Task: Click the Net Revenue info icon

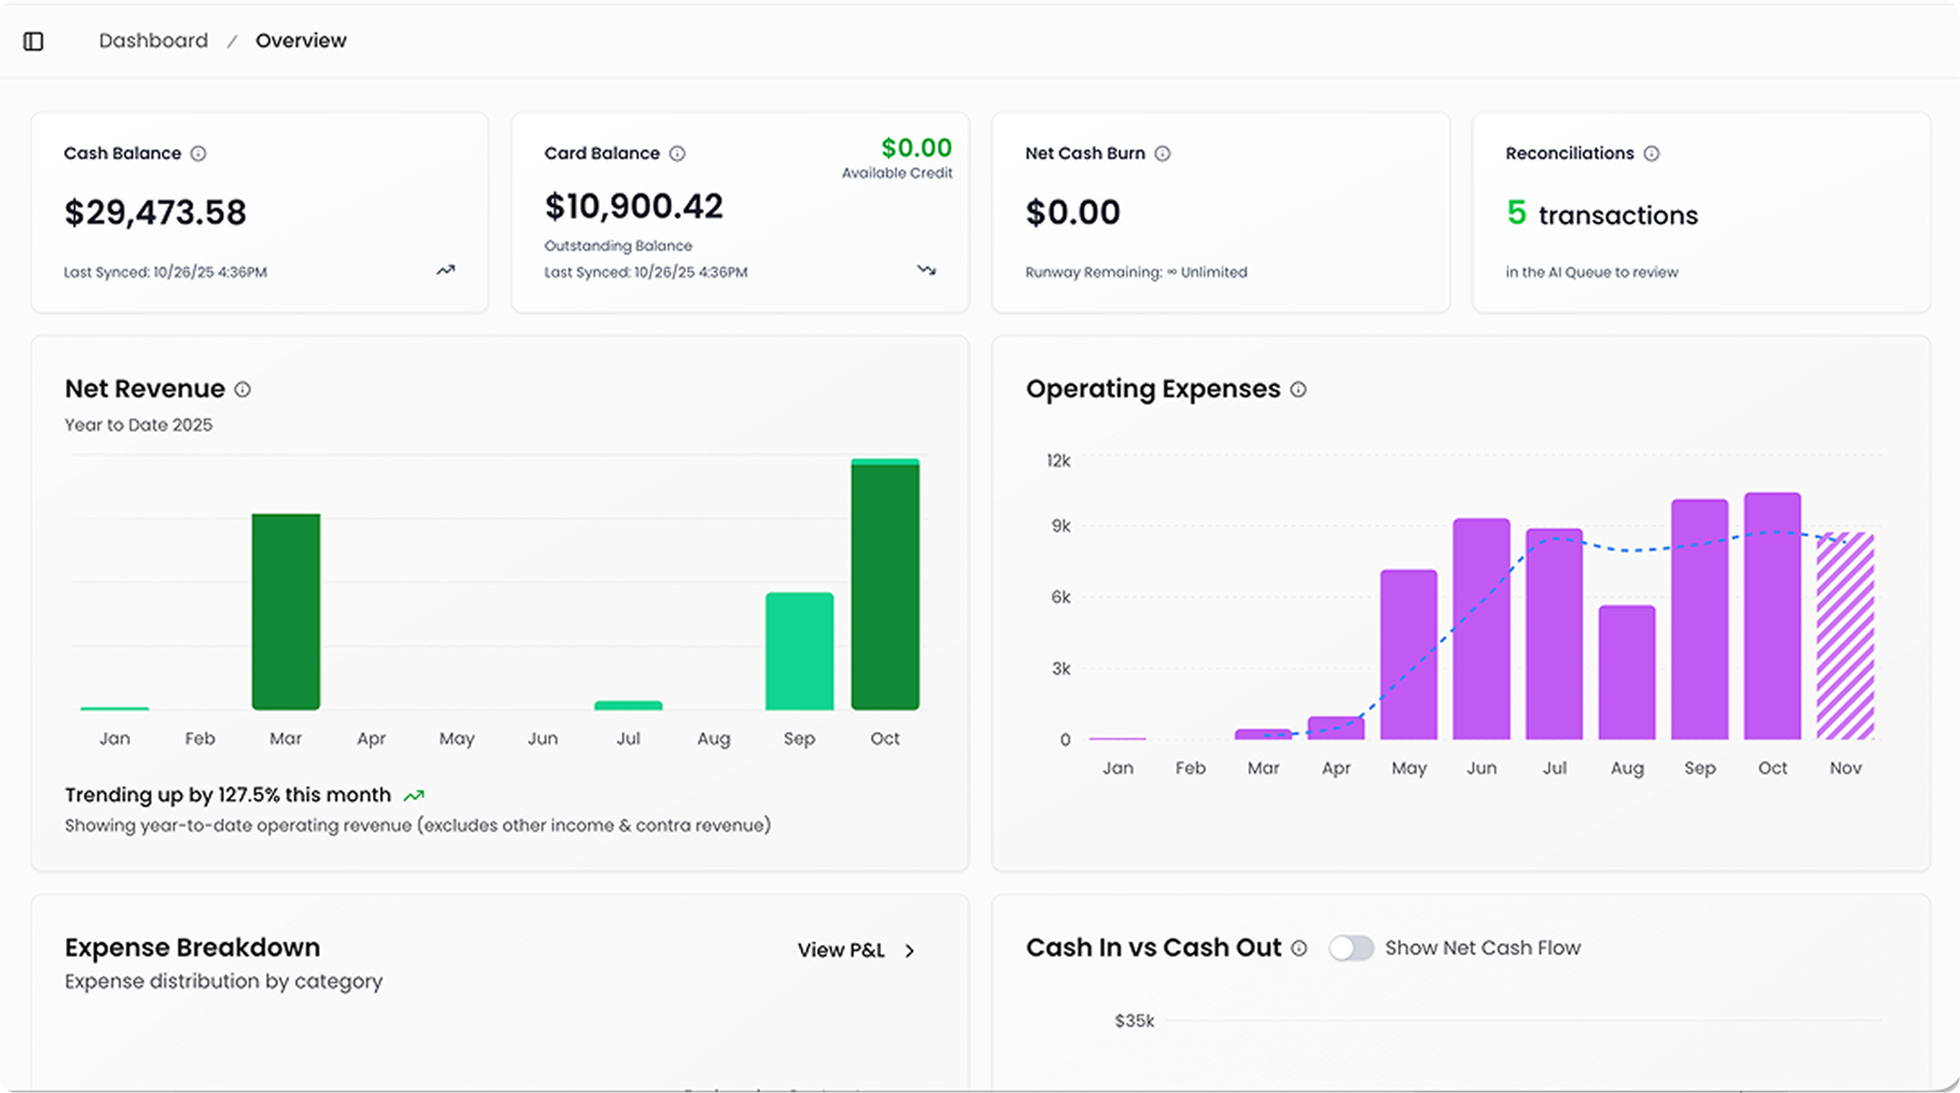Action: point(243,390)
